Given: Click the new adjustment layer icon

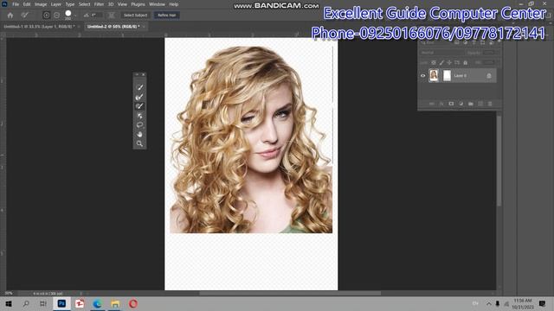Looking at the screenshot, I should [x=461, y=104].
